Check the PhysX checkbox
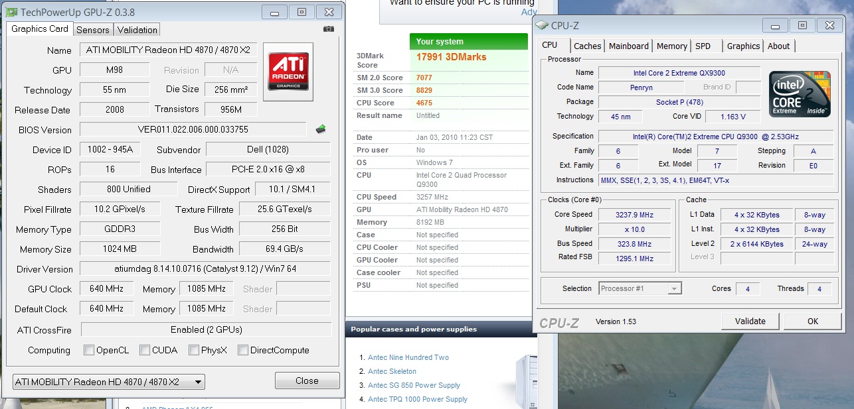The image size is (854, 409). pyautogui.click(x=193, y=350)
